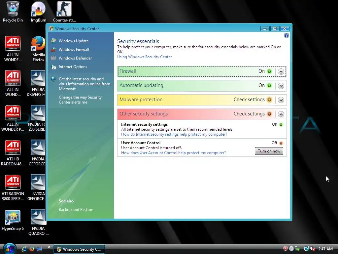Select the NVIDIA DRIVERS desktop icon
The height and width of the screenshot is (254, 338).
coord(37,84)
